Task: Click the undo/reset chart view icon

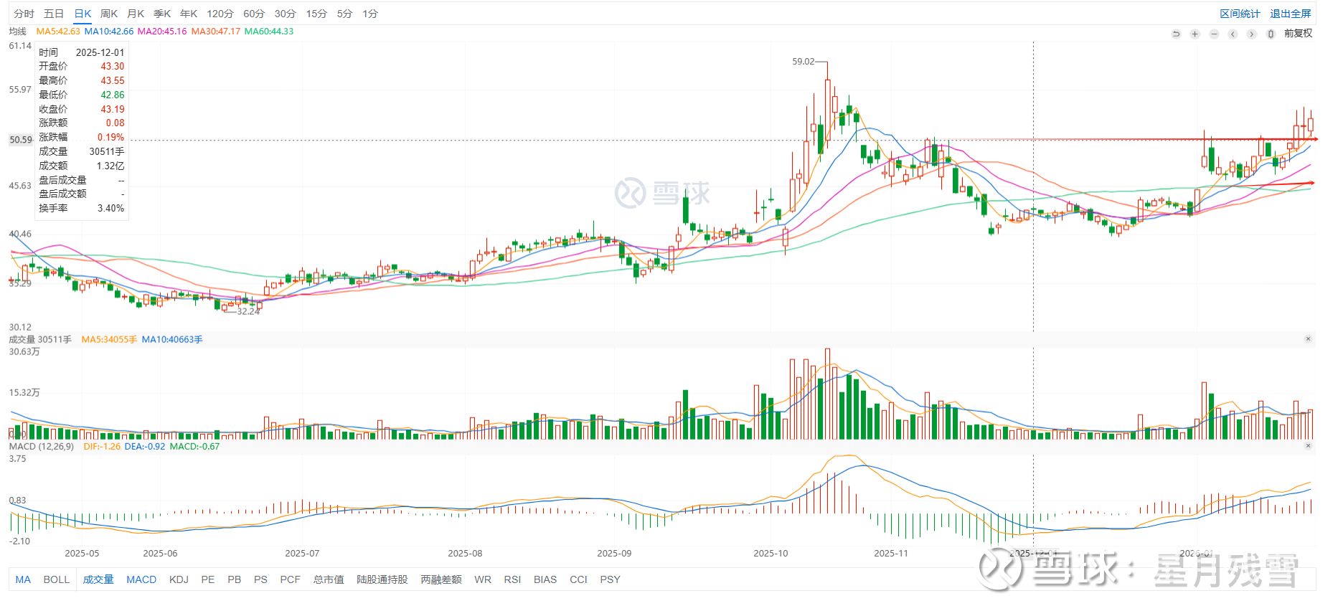Action: coord(1176,34)
